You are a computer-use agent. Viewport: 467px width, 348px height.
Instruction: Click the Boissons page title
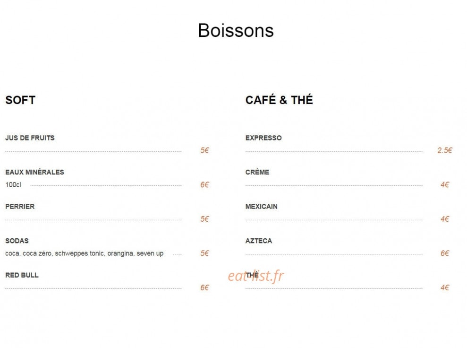pos(236,30)
